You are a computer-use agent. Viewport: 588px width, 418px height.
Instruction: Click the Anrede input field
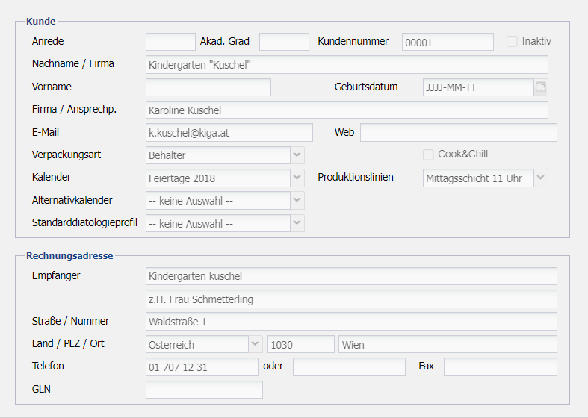pyautogui.click(x=170, y=42)
